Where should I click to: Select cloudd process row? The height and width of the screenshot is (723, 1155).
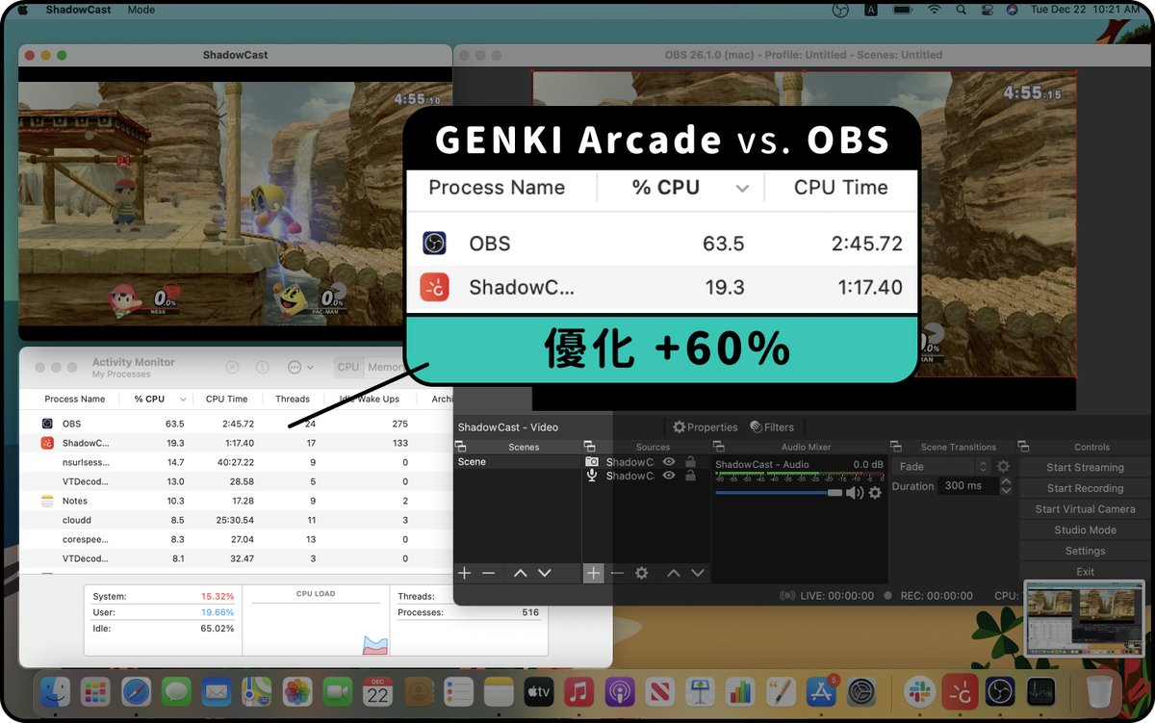236,520
